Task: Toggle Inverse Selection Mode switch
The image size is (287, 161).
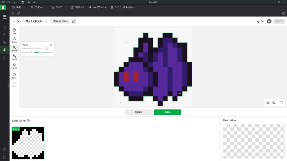Action: click(46, 48)
